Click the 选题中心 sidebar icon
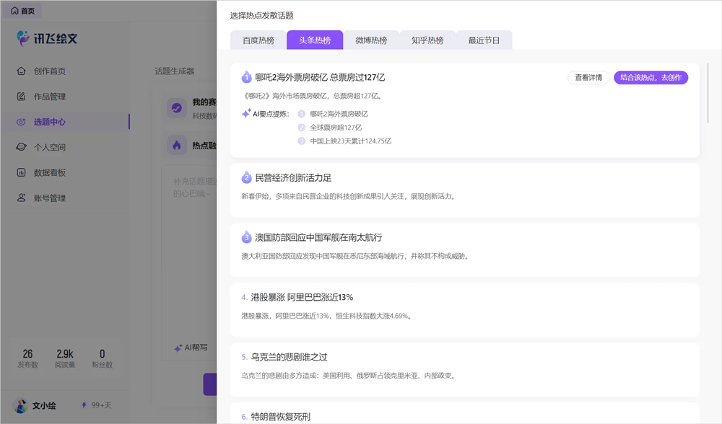722x424 pixels. click(22, 122)
